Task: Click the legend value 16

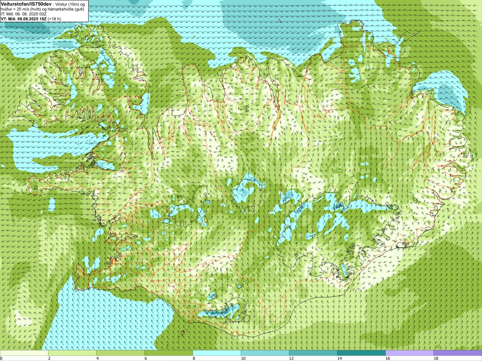Action: [387, 358]
